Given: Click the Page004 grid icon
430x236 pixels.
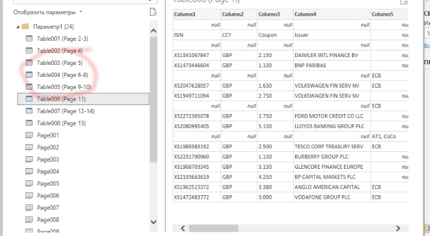Looking at the screenshot, I should [29, 171].
